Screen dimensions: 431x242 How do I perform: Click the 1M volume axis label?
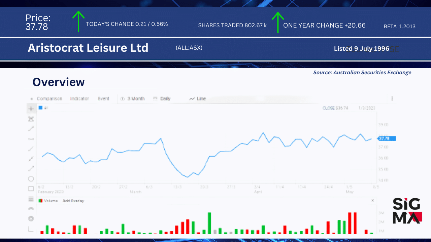click(x=382, y=231)
